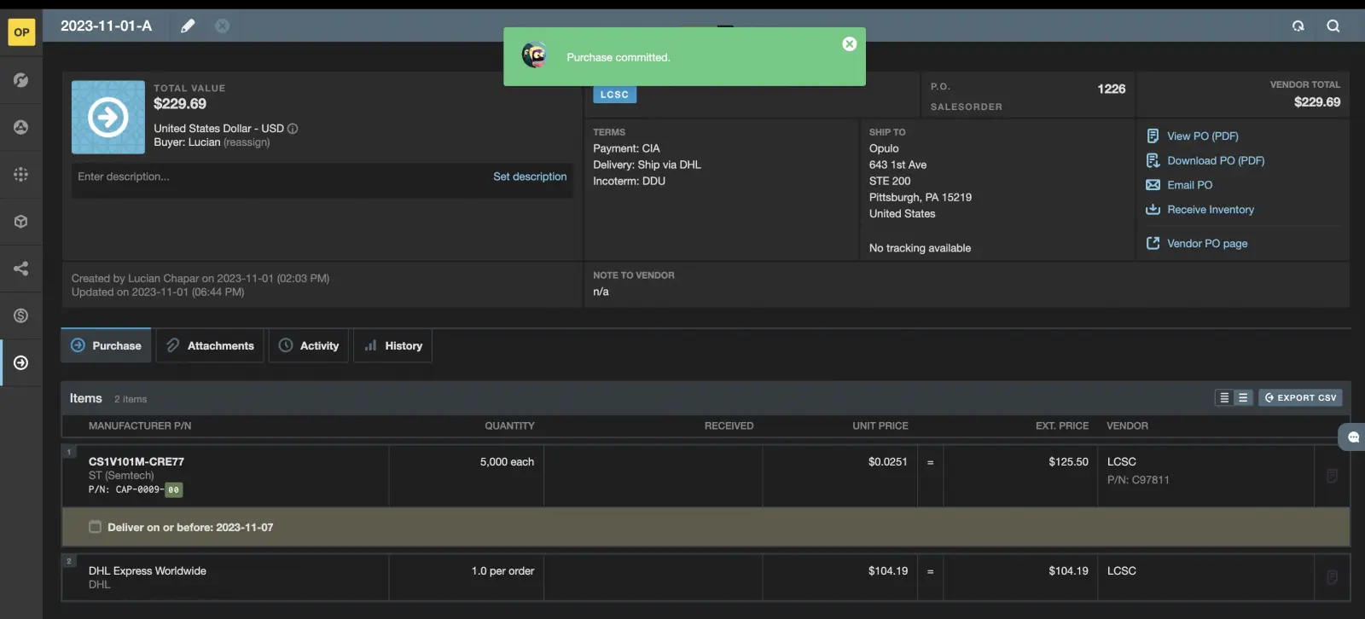Viewport: 1365px width, 619px height.
Task: Click the pencil edit icon beside 2023-11-01-A
Action: pos(188,26)
